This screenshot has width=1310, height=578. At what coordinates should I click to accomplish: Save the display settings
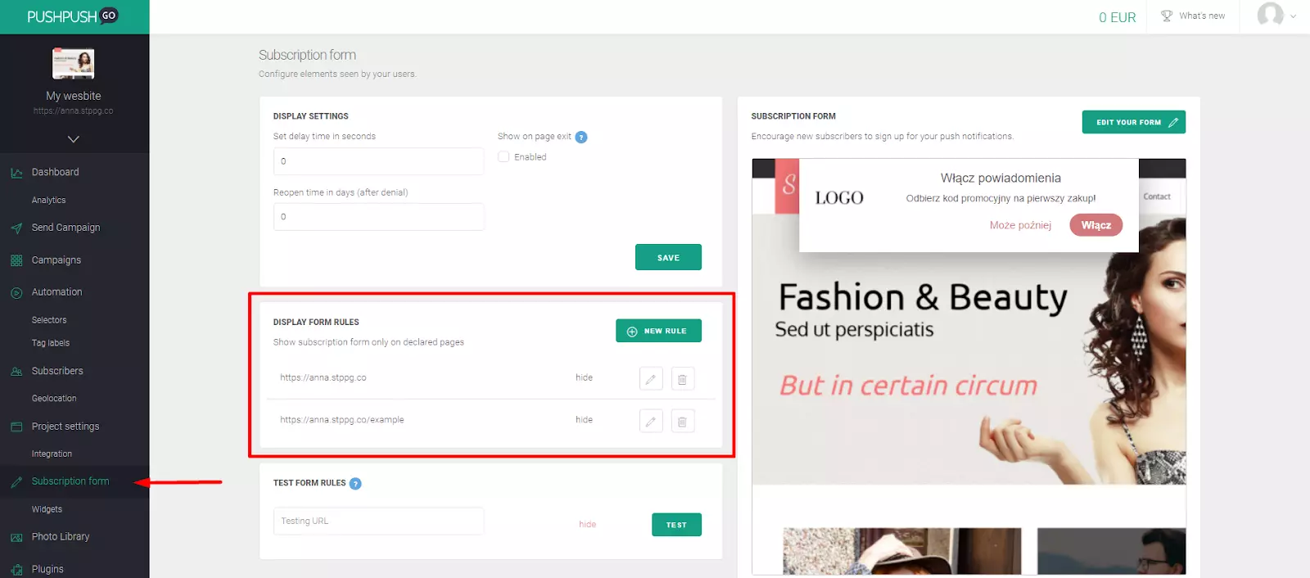tap(668, 257)
